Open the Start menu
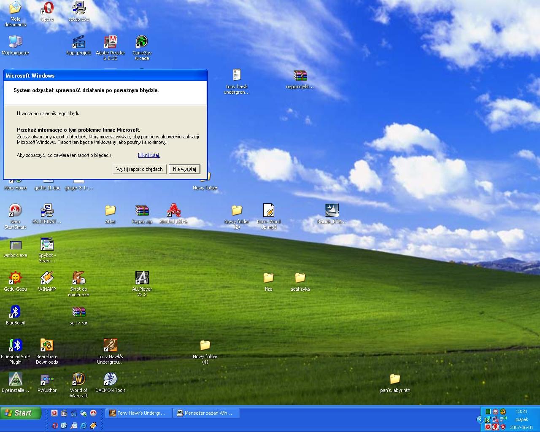This screenshot has width=540, height=432. coord(21,413)
